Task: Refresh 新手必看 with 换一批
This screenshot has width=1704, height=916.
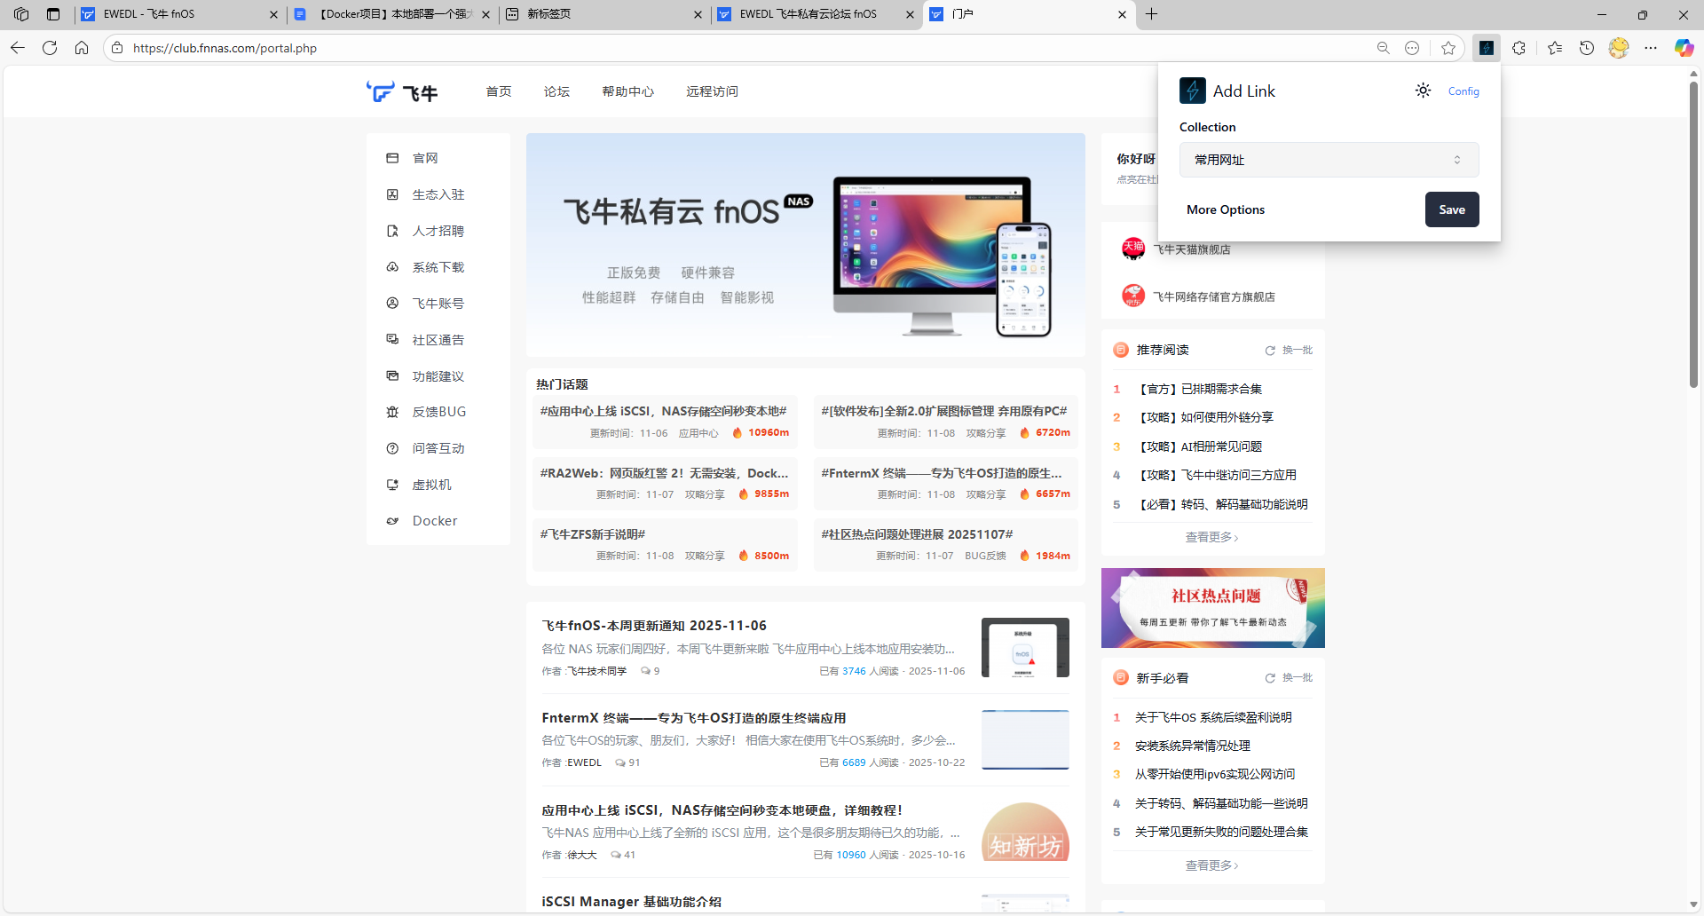Action: click(x=1289, y=677)
